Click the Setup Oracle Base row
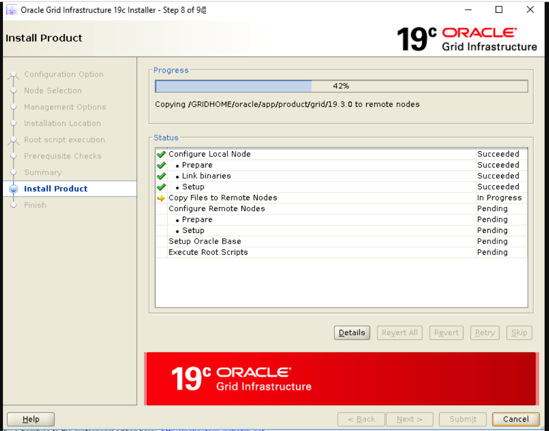This screenshot has width=549, height=431. pos(341,242)
